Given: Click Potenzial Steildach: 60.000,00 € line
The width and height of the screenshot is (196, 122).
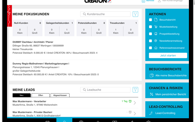Looking at the screenshot, I should (56, 74).
